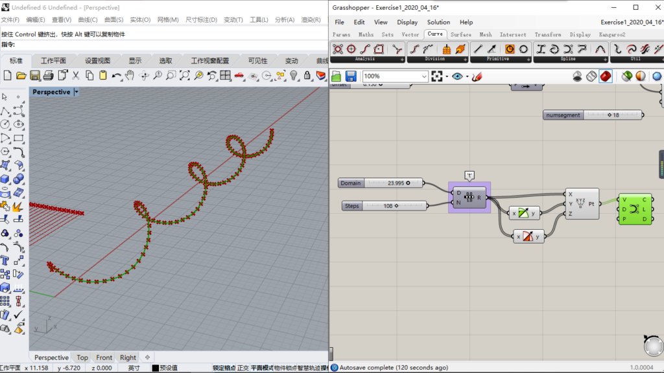Open the Display menu in Grasshopper
Viewport: 664px width, 373px height.
407,22
